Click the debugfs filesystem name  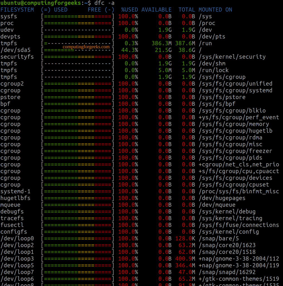pyautogui.click(x=12, y=212)
